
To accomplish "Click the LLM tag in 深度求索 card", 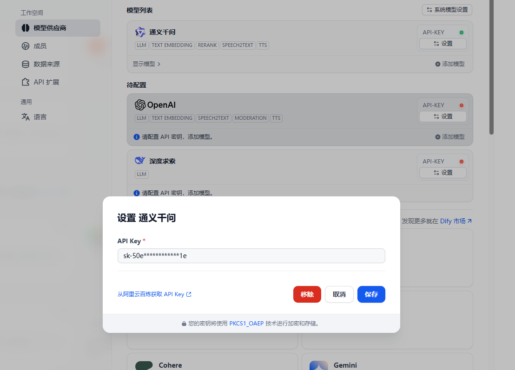I will [x=142, y=174].
